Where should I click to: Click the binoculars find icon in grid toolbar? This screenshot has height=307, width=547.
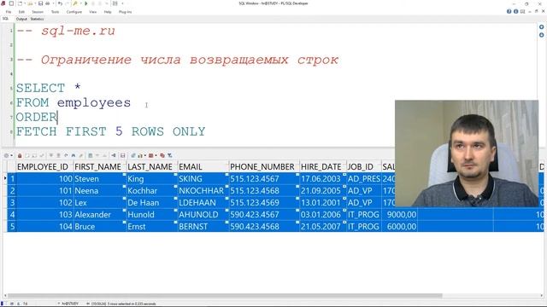73,155
